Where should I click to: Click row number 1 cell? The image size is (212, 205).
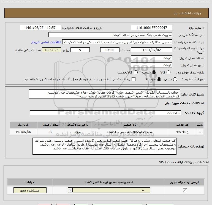click(200, 132)
